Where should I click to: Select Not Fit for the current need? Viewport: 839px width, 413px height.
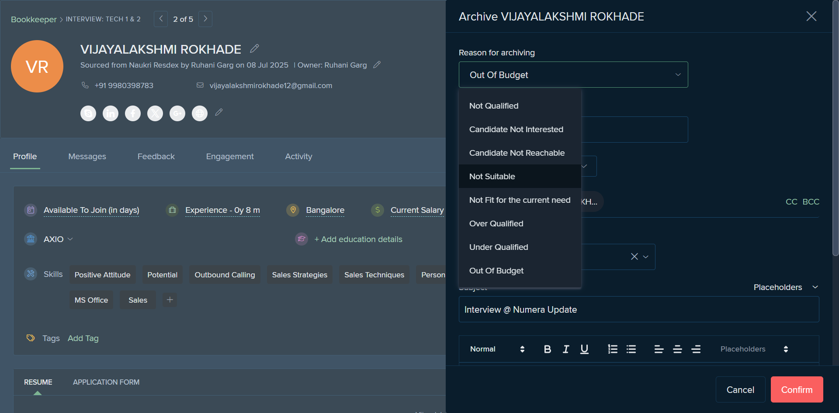(x=520, y=200)
